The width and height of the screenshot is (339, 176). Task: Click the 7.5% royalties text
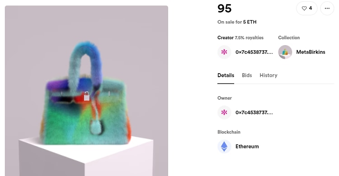tap(249, 37)
